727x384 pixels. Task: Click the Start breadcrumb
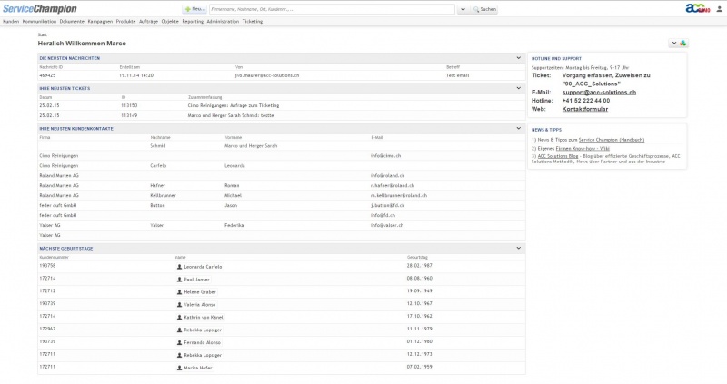[42, 34]
